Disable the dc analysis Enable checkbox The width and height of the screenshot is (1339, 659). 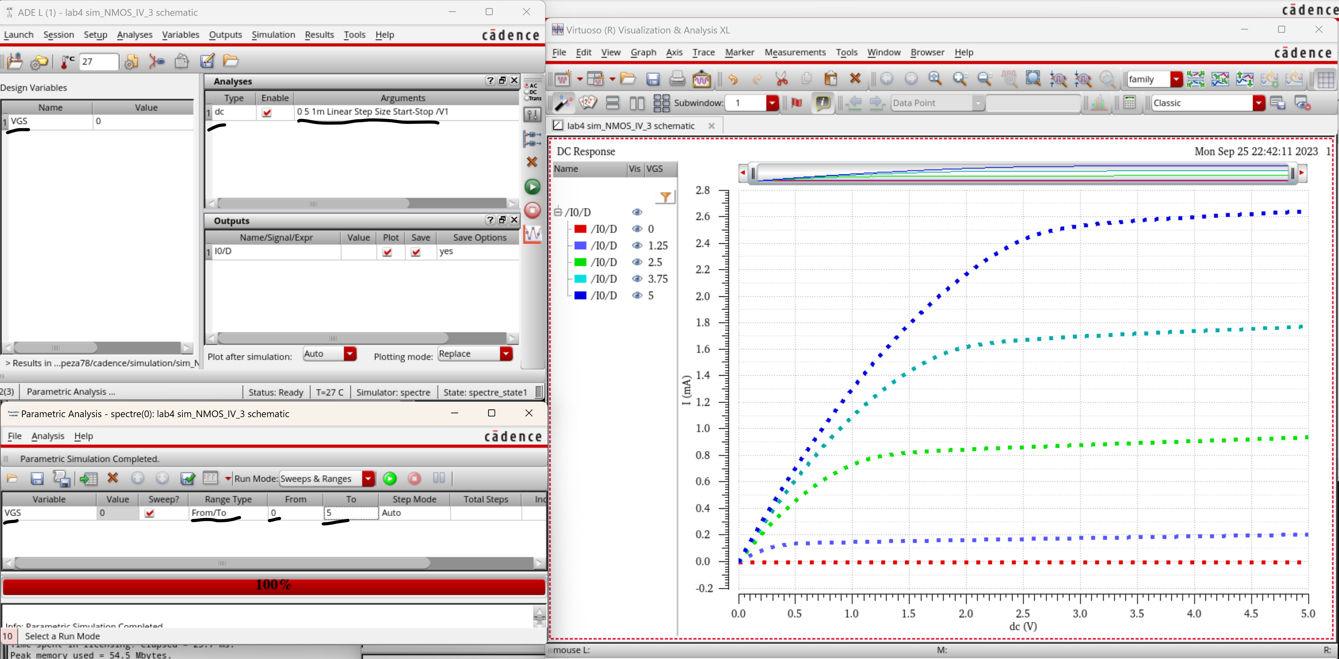[267, 112]
